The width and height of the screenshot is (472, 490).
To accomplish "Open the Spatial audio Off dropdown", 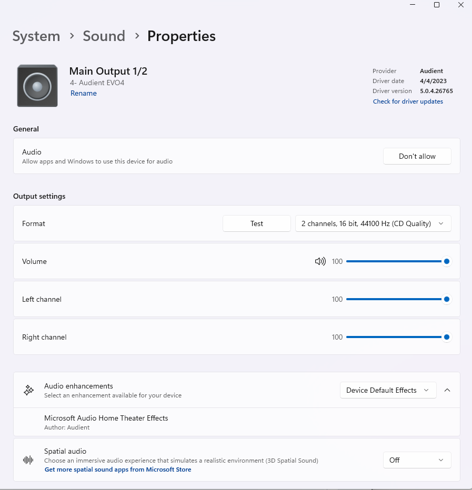I will pos(417,460).
